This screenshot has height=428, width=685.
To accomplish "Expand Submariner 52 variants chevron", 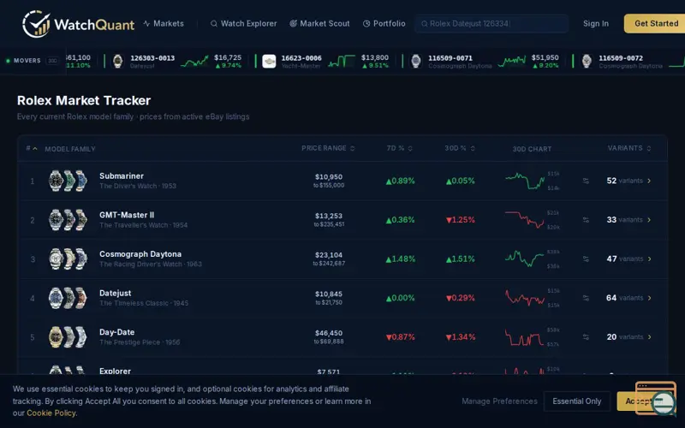I will (x=649, y=181).
